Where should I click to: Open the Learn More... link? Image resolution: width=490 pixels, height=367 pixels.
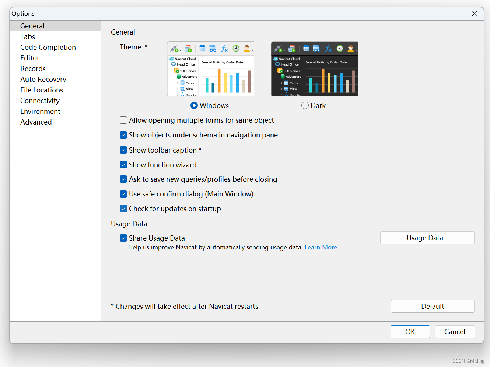click(323, 247)
